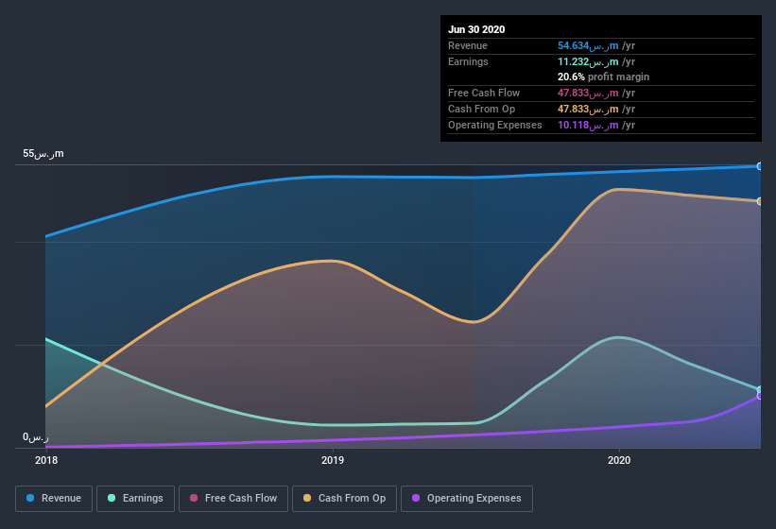Click the Free Cash Flow label in tooltip
The height and width of the screenshot is (529, 776).
[x=484, y=93]
